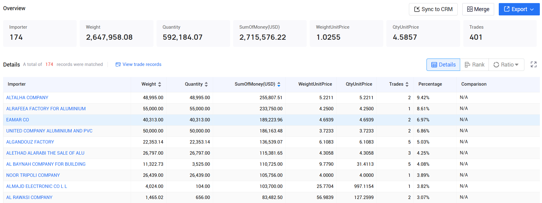The image size is (542, 203).
Task: Open ALMAJD ELECTRONIC CO L L link
Action: point(37,186)
